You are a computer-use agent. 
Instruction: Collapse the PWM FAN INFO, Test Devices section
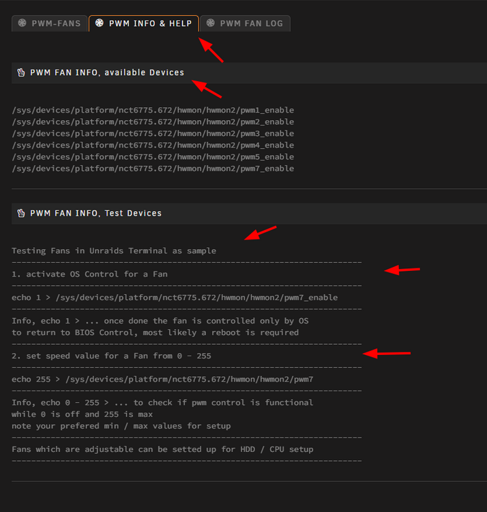click(x=249, y=214)
